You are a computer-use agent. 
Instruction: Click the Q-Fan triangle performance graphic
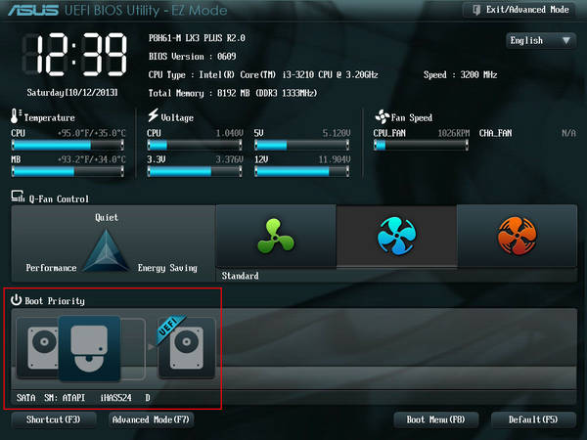click(x=106, y=250)
